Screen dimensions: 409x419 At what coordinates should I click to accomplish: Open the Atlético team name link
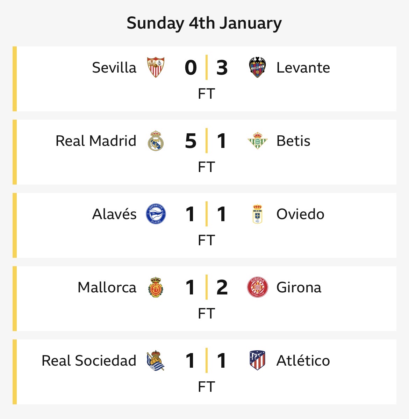coord(303,360)
